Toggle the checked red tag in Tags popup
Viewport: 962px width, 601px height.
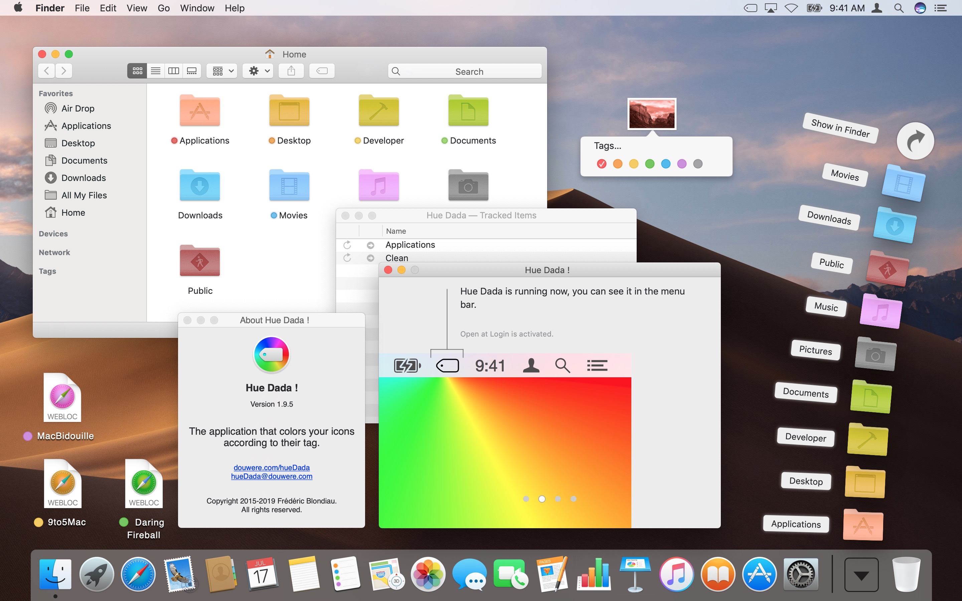[x=602, y=164]
